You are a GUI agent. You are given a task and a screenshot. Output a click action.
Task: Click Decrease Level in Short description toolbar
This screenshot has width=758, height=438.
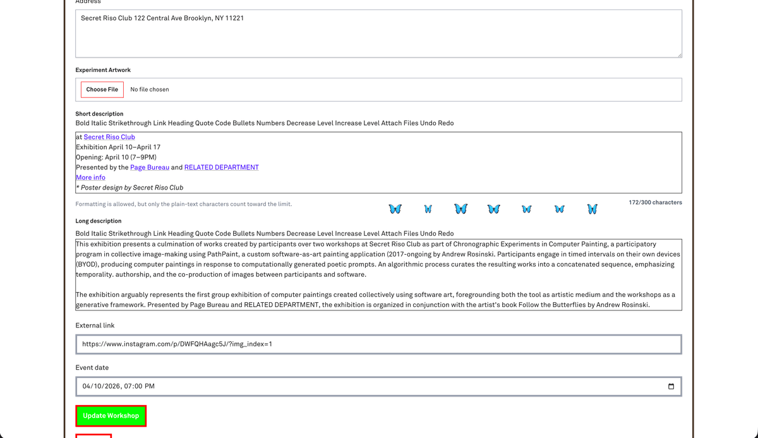pos(310,123)
